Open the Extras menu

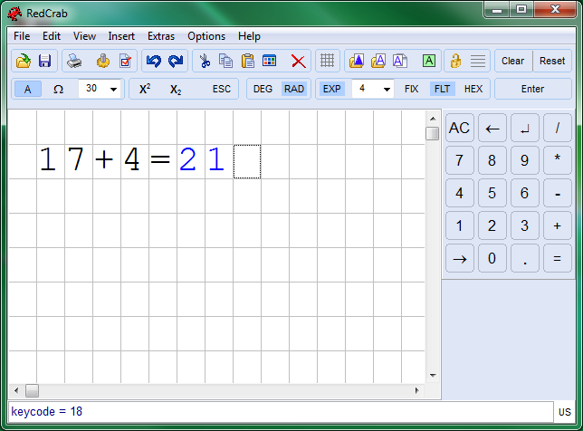coord(161,36)
